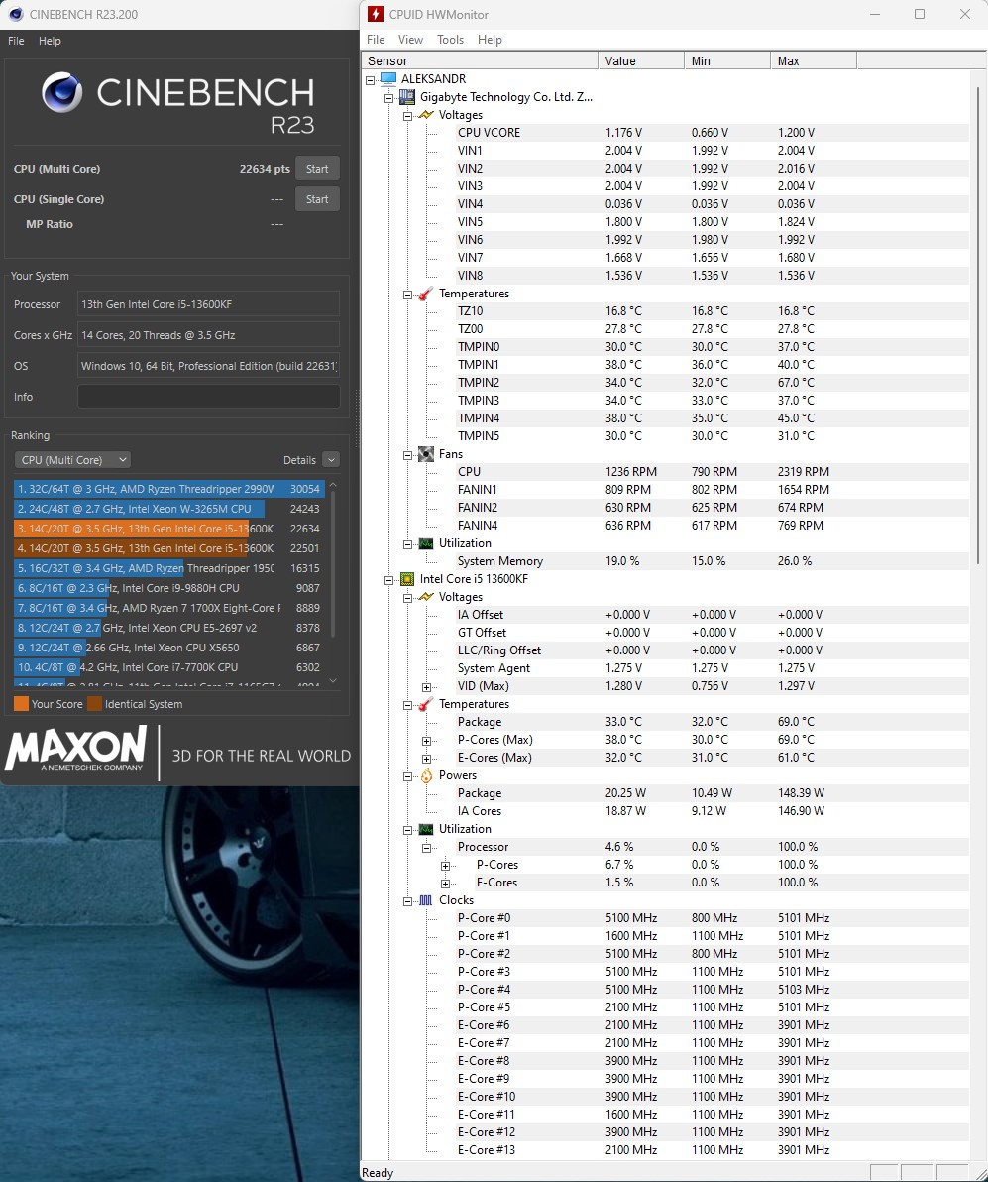Open Cinebench File menu
The height and width of the screenshot is (1182, 988).
16,41
